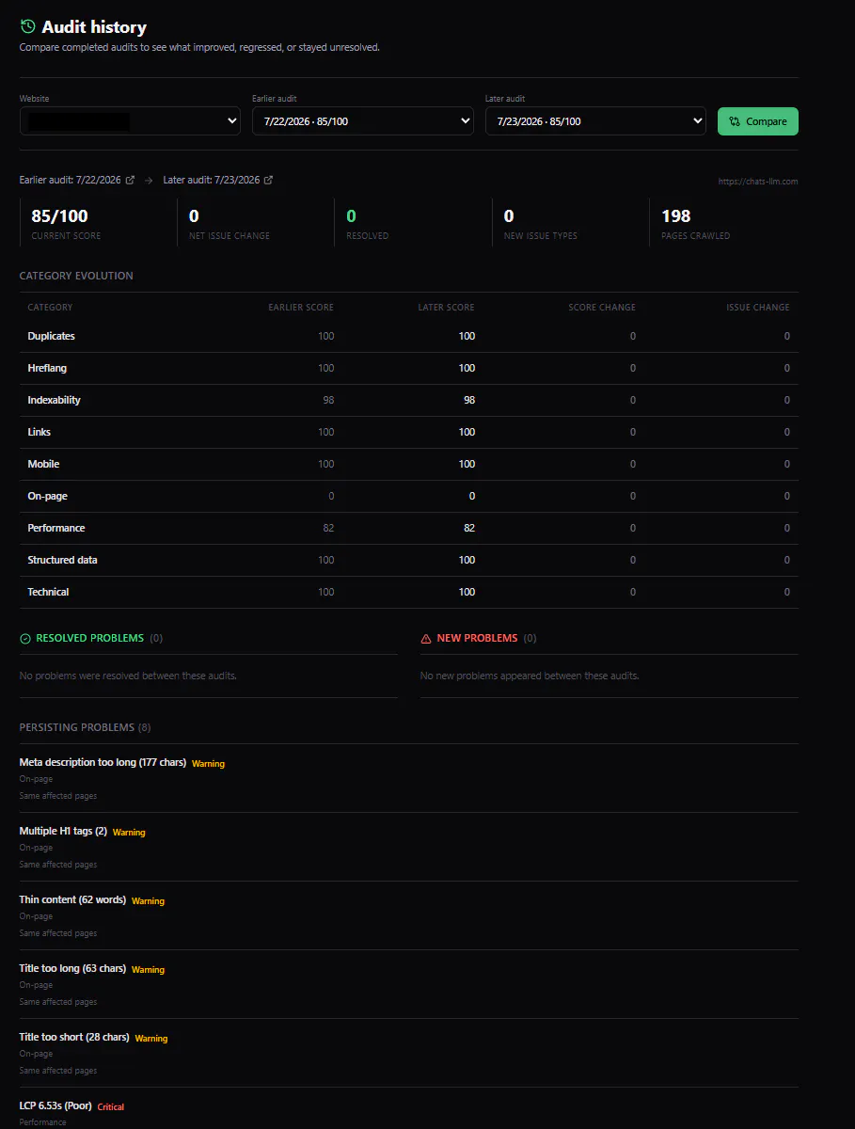Click the New Problems warning triangle icon
This screenshot has width=855, height=1129.
(426, 639)
